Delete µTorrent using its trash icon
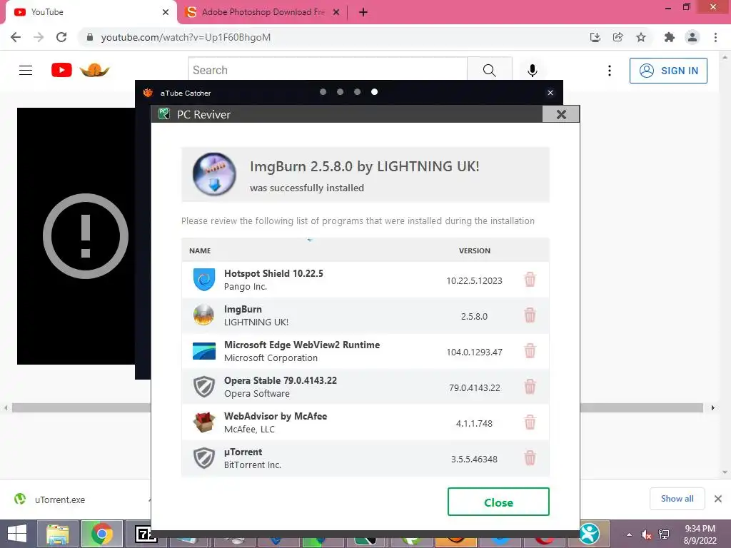The width and height of the screenshot is (731, 548). (530, 458)
